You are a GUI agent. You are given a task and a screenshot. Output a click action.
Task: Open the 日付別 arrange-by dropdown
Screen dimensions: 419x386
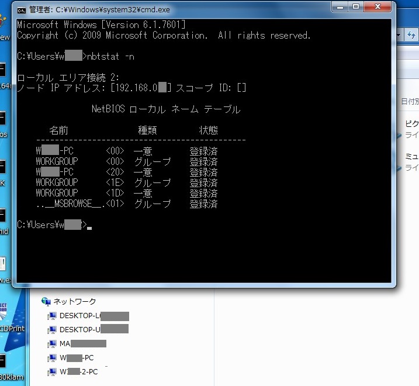point(410,101)
